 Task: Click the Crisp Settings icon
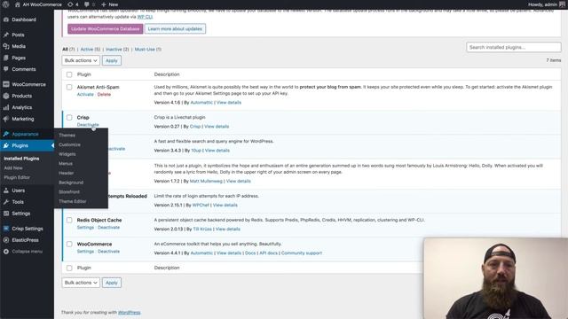tap(6, 229)
